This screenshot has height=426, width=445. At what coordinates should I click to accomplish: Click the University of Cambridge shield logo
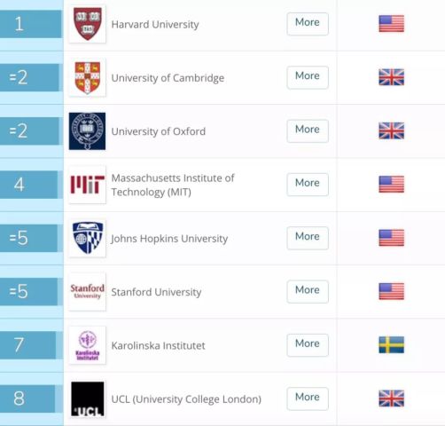87,77
